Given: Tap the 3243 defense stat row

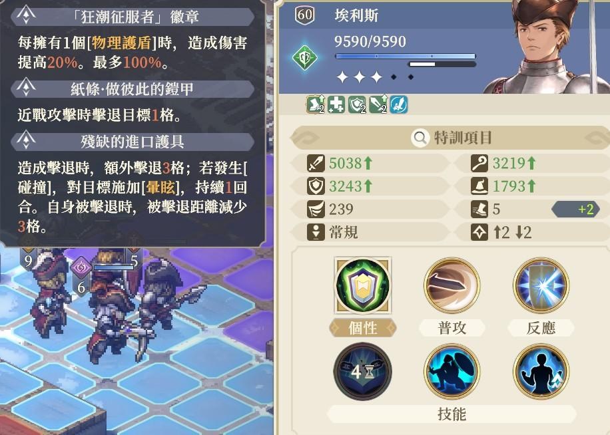Looking at the screenshot, I should point(372,186).
